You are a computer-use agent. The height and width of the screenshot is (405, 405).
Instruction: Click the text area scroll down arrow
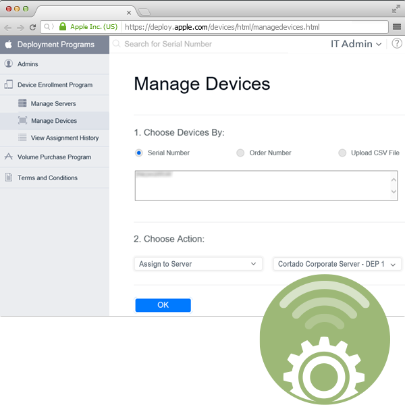(x=394, y=192)
